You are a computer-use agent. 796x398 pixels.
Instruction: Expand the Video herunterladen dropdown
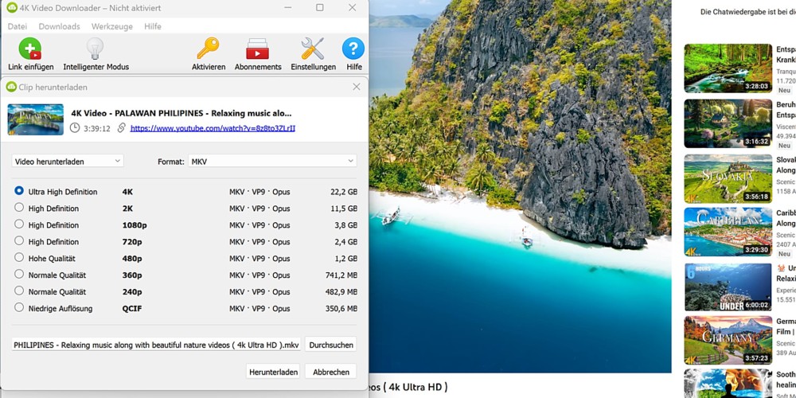pos(68,161)
